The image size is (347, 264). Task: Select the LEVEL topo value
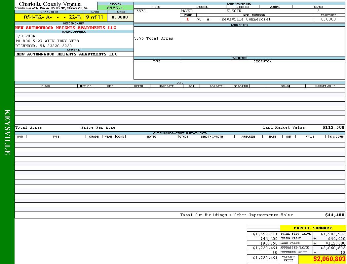(140, 11)
